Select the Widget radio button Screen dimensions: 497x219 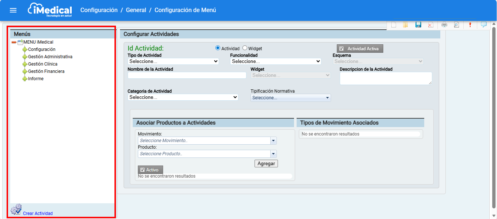pos(245,48)
